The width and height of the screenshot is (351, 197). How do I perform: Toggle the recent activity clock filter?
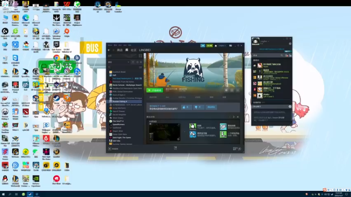coord(137,62)
